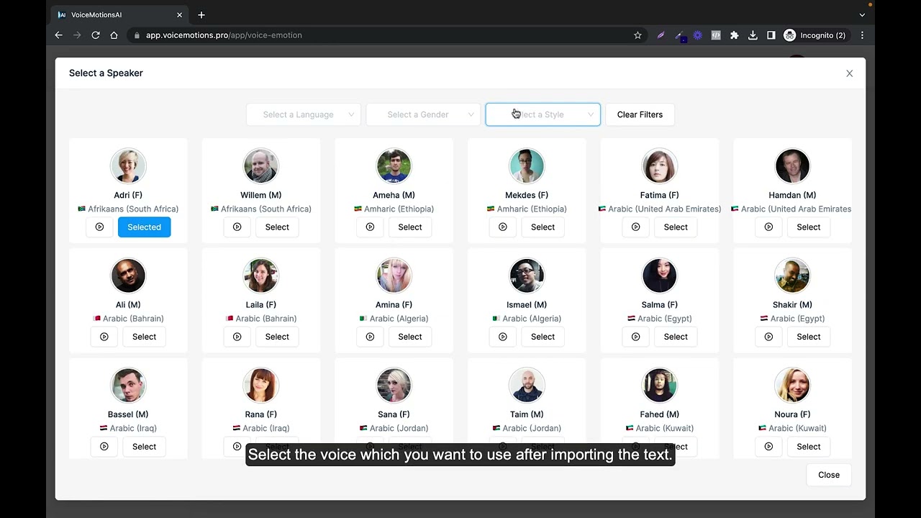The height and width of the screenshot is (518, 921).
Task: Select the Bassel speaker
Action: pos(144,447)
